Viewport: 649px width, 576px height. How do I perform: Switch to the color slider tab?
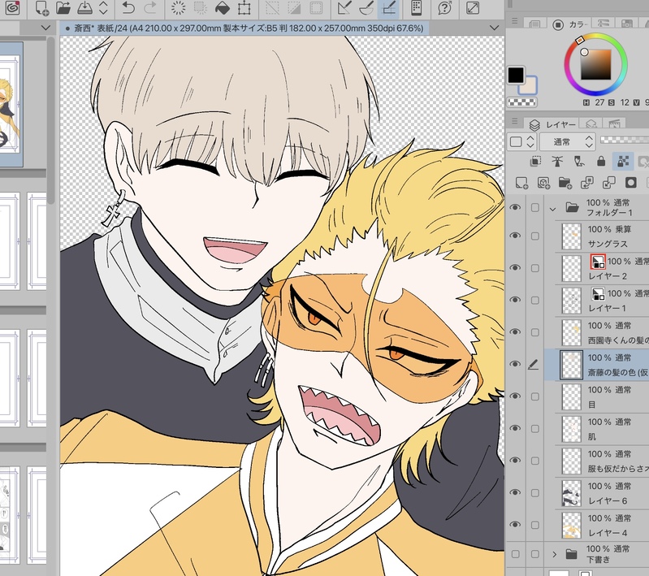(x=604, y=24)
